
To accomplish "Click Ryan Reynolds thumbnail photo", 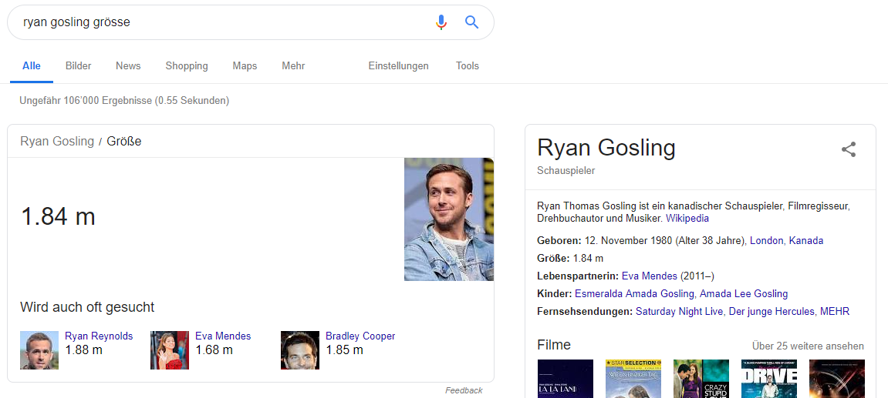I will tap(39, 350).
